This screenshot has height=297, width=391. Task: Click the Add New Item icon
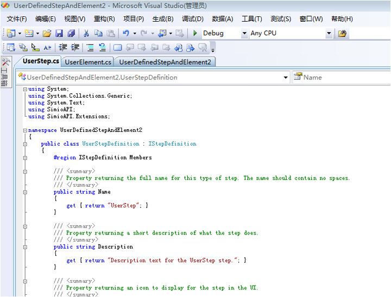click(29, 33)
